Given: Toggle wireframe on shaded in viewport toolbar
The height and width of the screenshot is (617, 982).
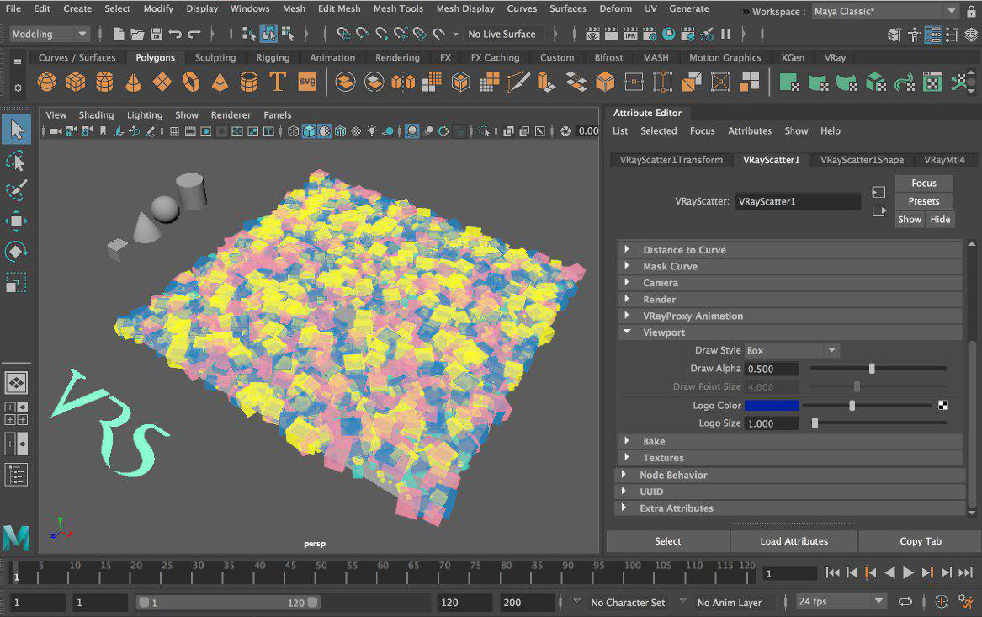Looking at the screenshot, I should click(340, 131).
